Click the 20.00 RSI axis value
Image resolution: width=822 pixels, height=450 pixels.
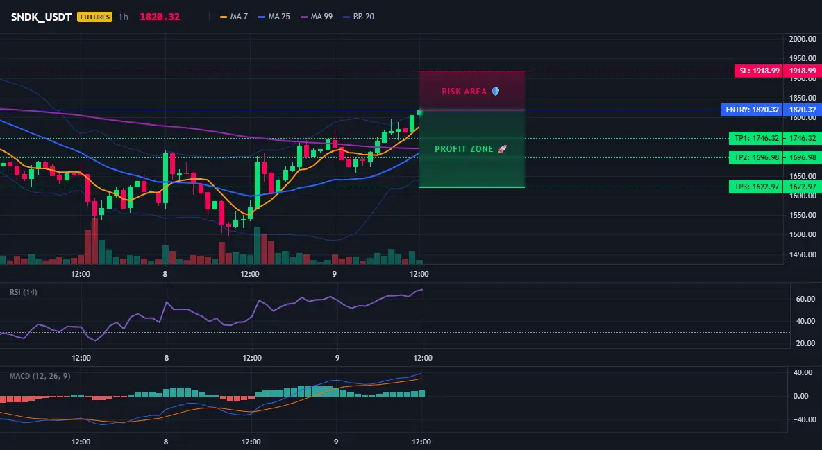[x=806, y=343]
